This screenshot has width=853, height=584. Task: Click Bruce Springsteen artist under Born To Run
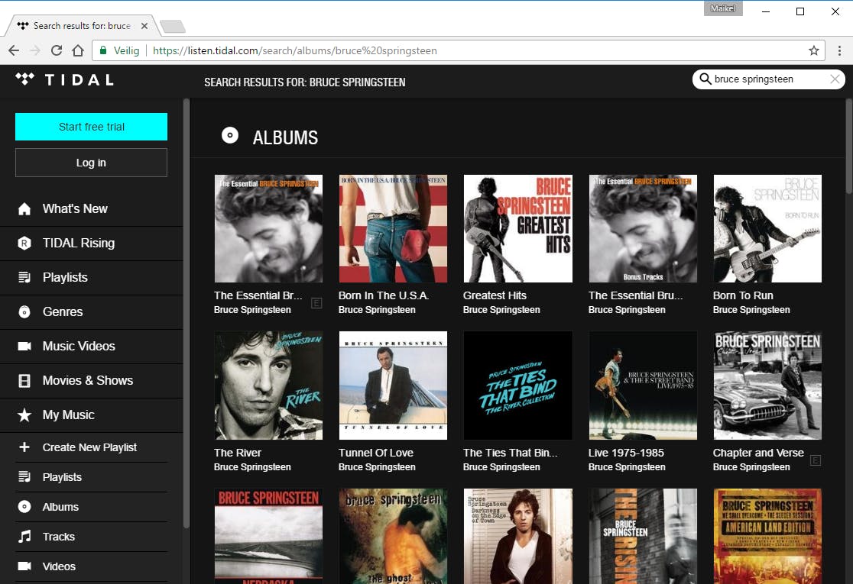(751, 310)
